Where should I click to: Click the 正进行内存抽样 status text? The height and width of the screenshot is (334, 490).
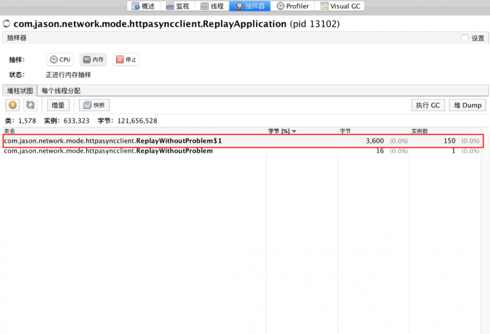click(x=69, y=74)
